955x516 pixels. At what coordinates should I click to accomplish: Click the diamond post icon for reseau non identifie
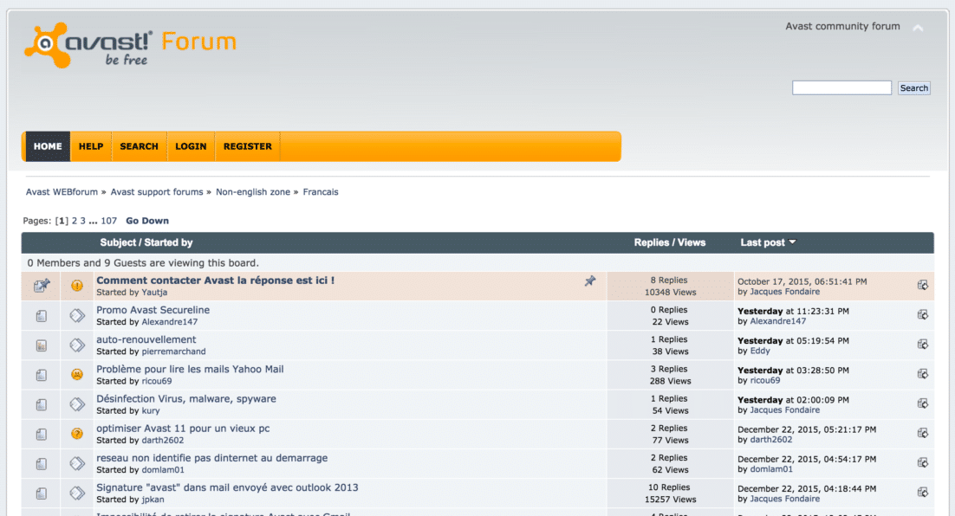(77, 463)
